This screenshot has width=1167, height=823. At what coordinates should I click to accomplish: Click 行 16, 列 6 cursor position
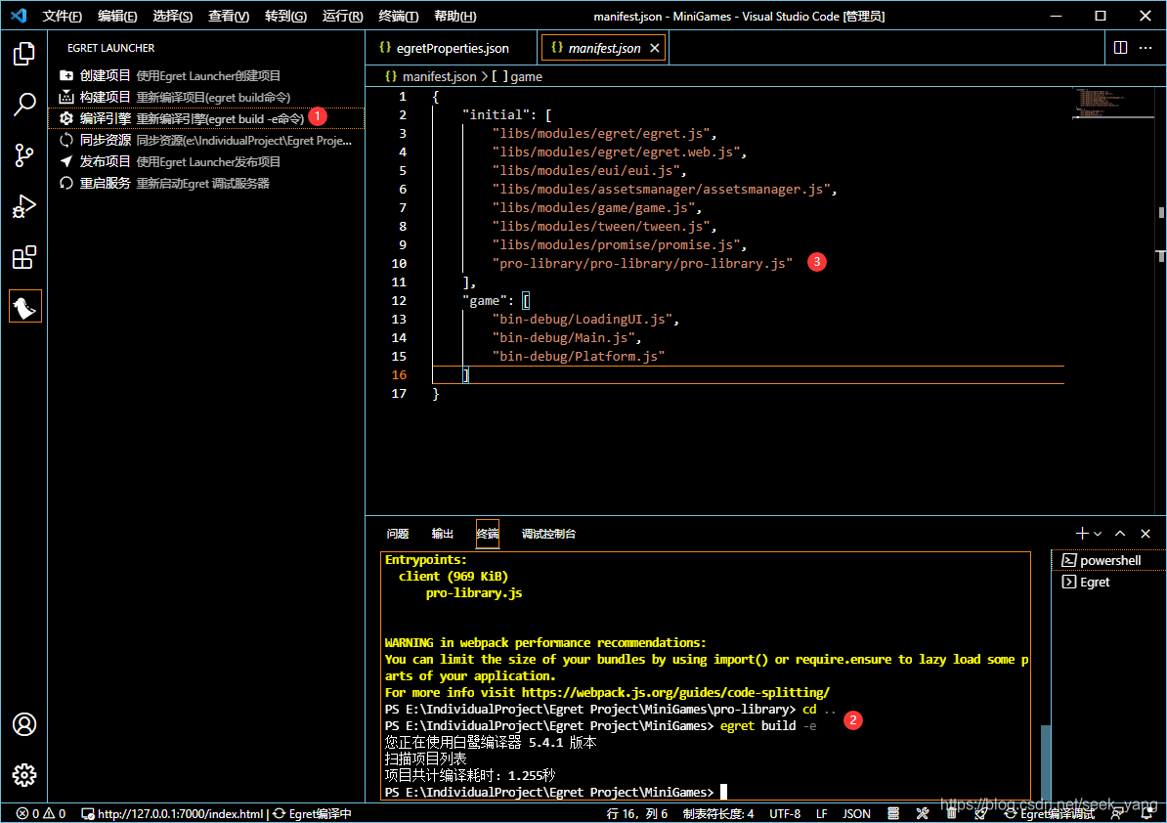637,813
